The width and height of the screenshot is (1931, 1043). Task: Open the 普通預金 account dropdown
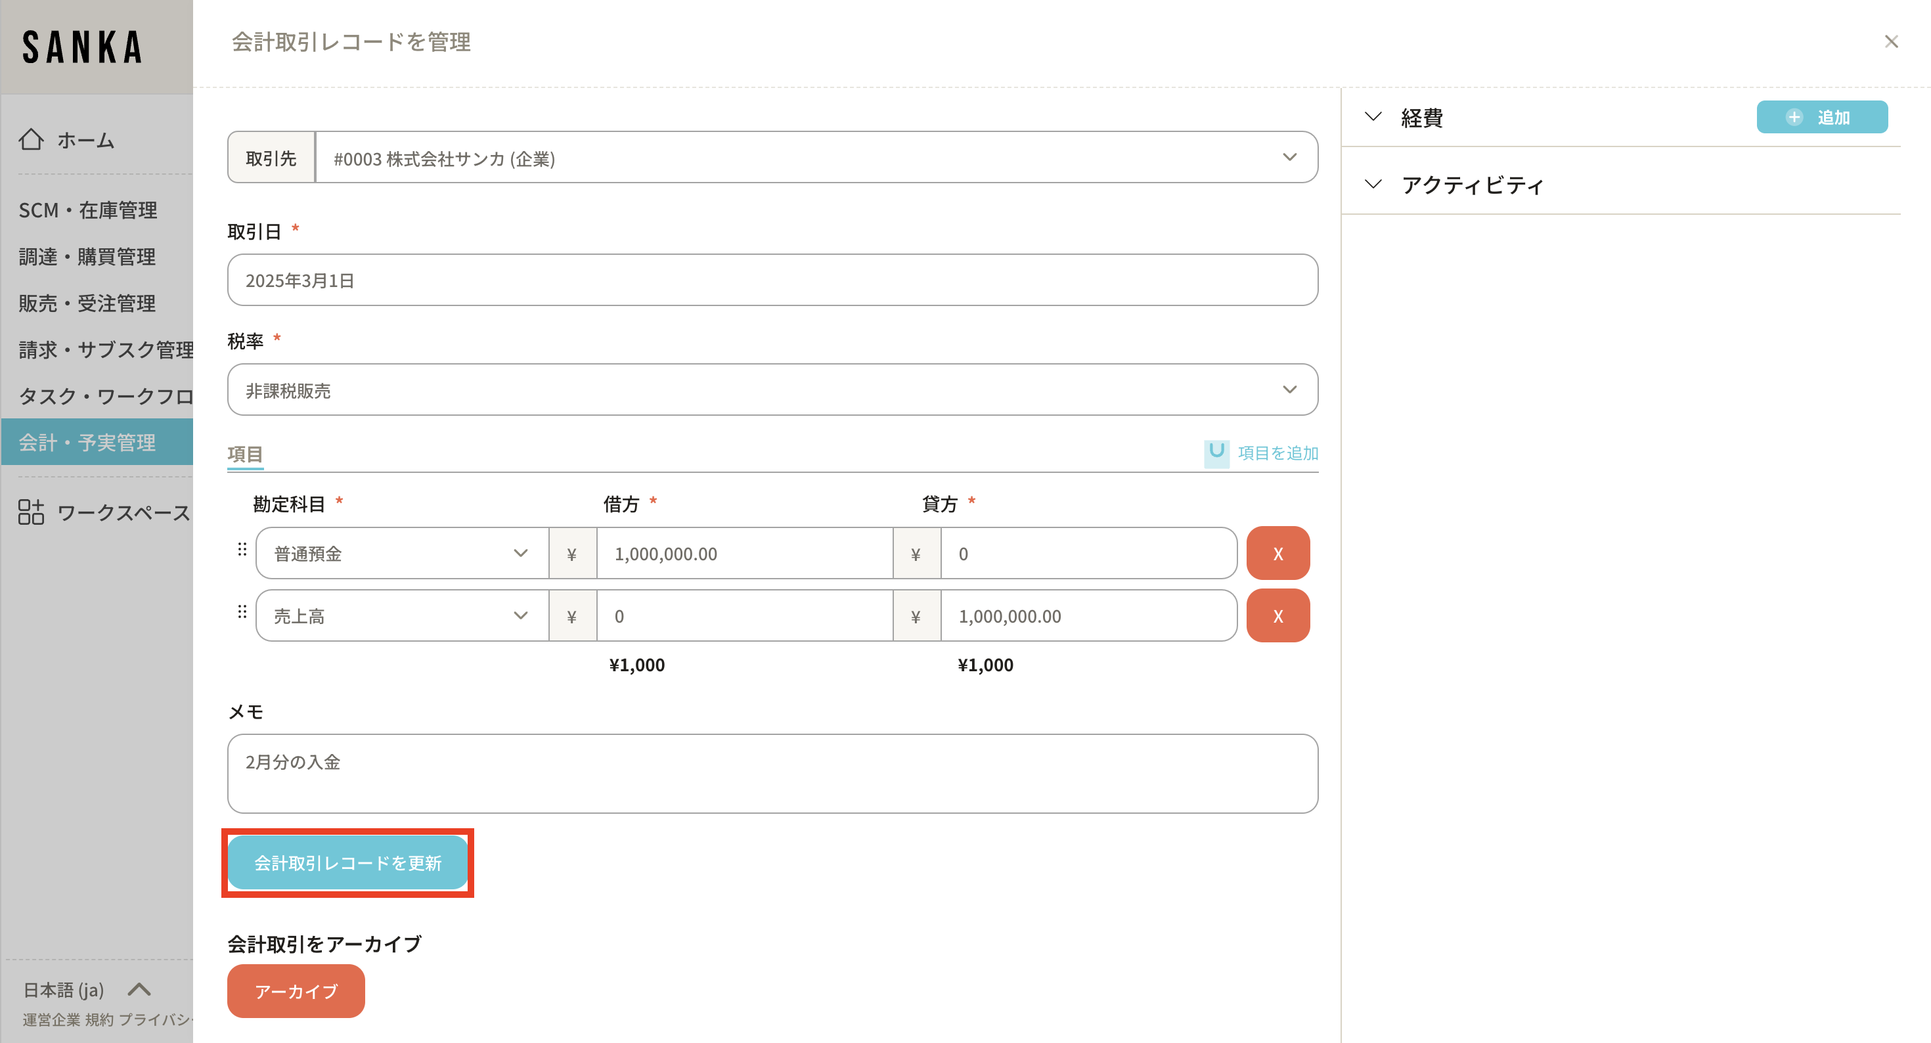point(402,554)
